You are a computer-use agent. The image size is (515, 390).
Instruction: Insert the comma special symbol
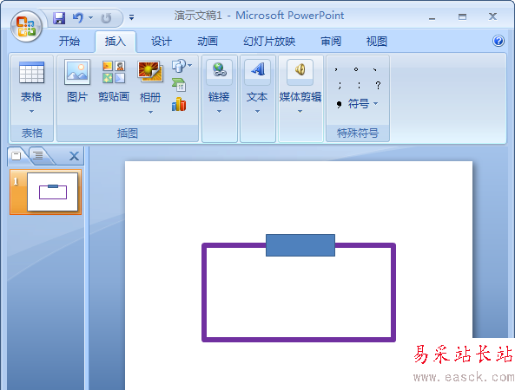(x=336, y=69)
